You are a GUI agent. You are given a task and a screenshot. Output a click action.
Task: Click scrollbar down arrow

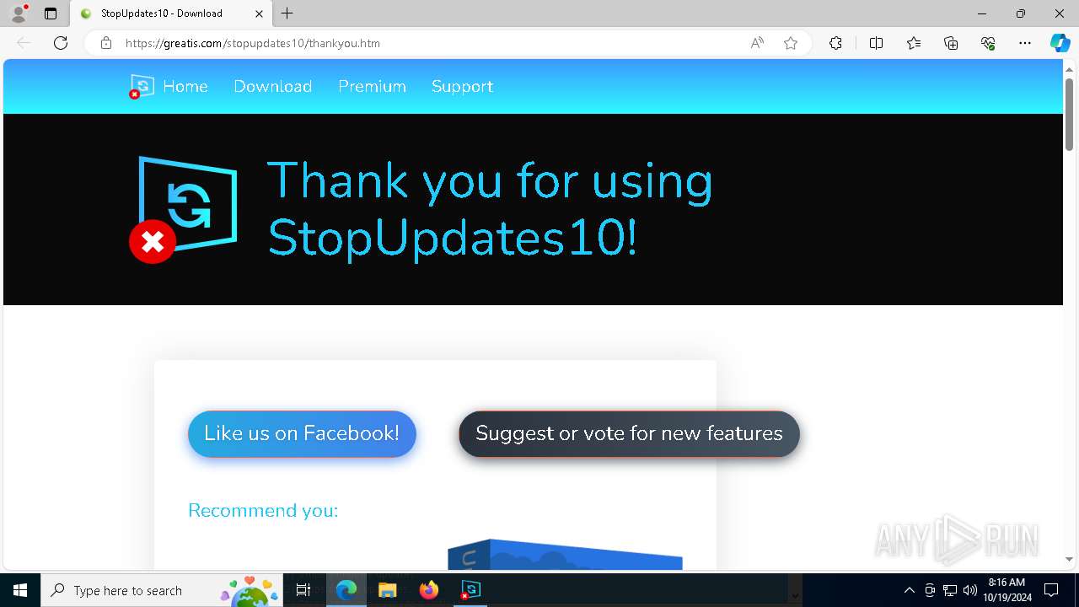pyautogui.click(x=1069, y=559)
